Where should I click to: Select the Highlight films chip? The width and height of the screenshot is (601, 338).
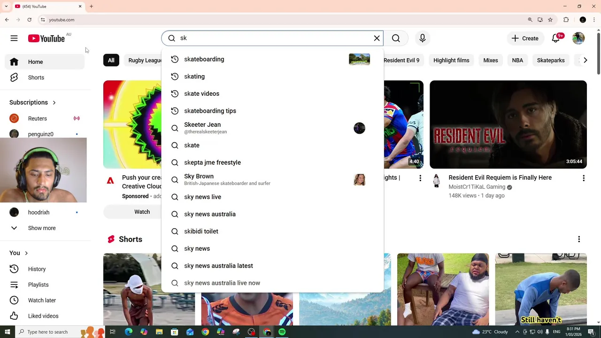(x=451, y=60)
